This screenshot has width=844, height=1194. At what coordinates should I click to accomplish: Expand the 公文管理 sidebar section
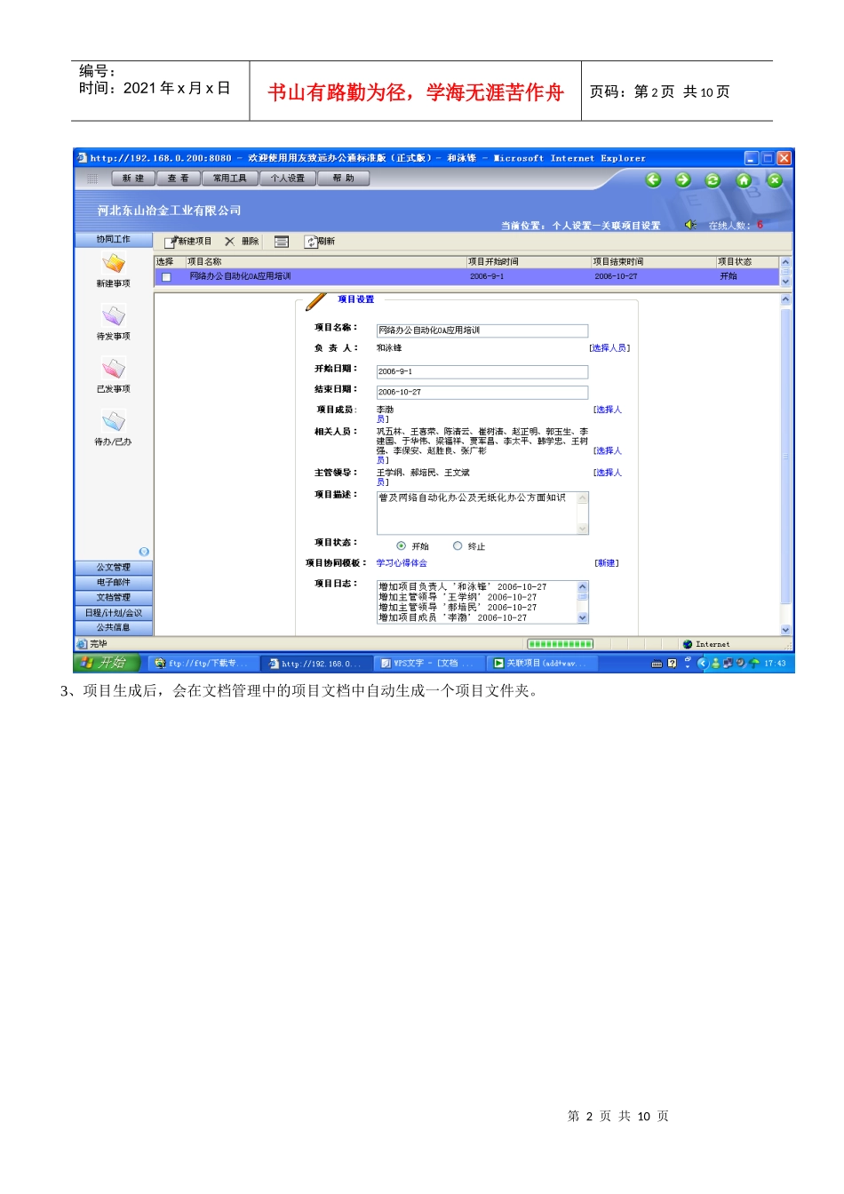(x=114, y=567)
